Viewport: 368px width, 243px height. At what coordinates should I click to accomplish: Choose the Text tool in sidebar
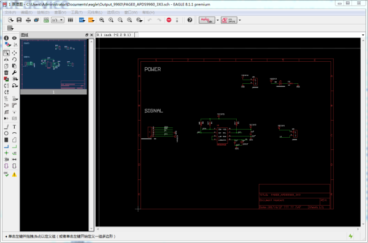pyautogui.click(x=14, y=127)
